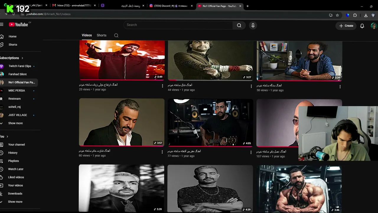Open more options for the 3:57 video

click(162, 152)
